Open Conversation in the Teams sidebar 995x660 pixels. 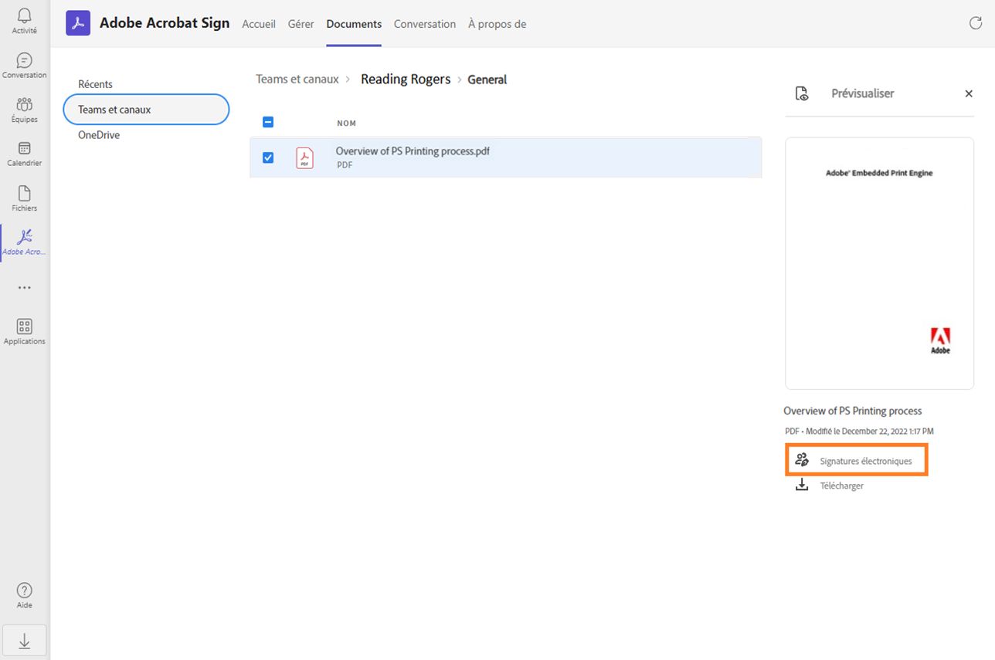25,66
